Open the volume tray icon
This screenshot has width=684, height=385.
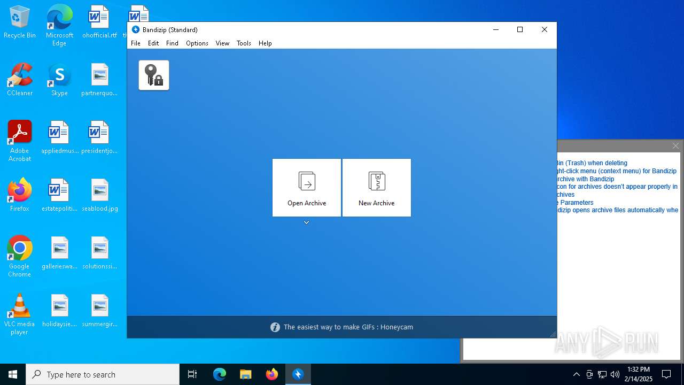[615, 374]
